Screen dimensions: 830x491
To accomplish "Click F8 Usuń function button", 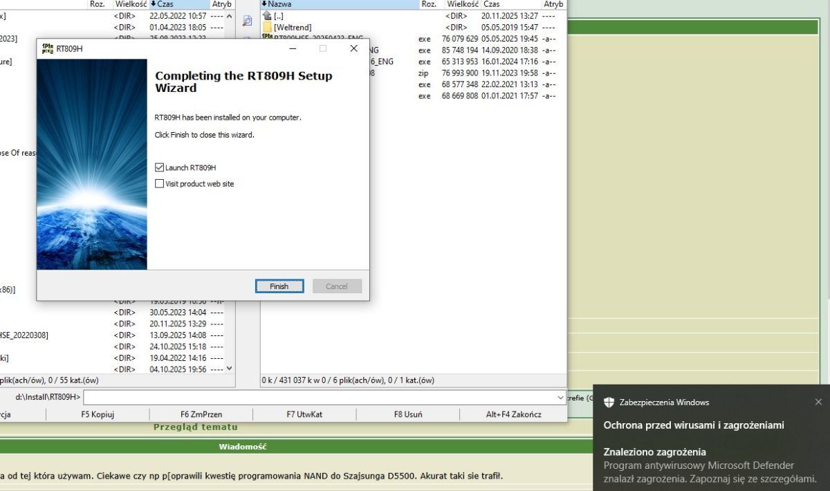I will (408, 414).
